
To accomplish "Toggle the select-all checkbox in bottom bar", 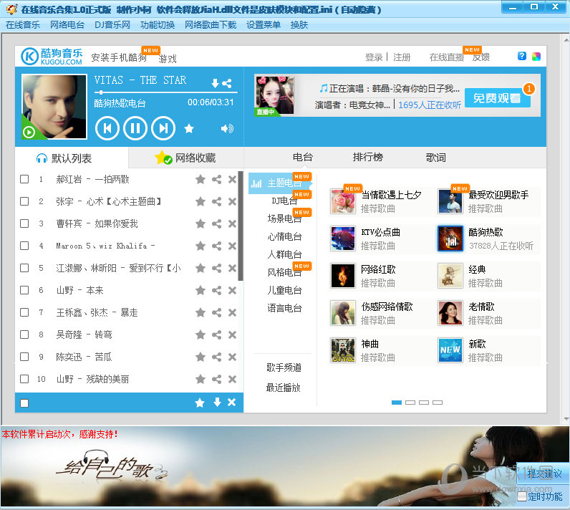I will click(24, 403).
